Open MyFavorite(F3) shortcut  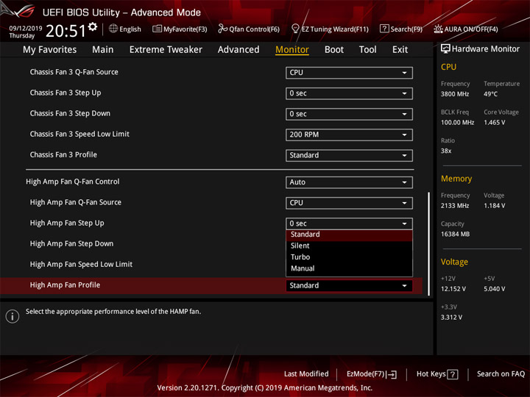click(x=180, y=29)
